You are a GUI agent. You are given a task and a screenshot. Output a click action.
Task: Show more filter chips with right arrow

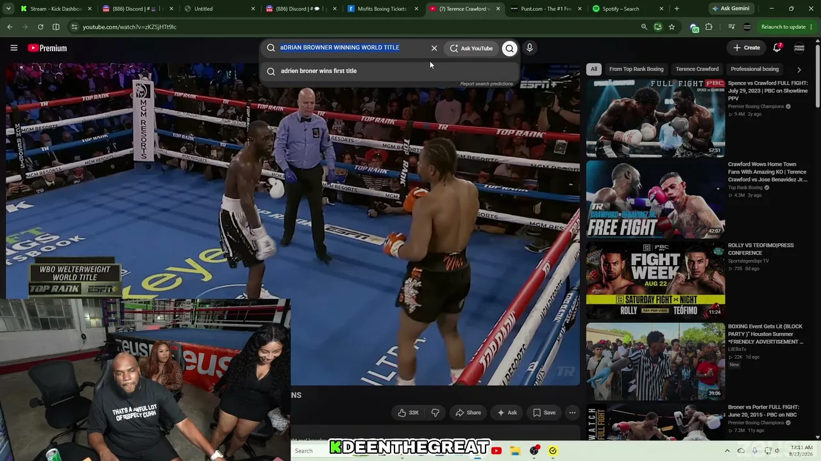pos(799,69)
